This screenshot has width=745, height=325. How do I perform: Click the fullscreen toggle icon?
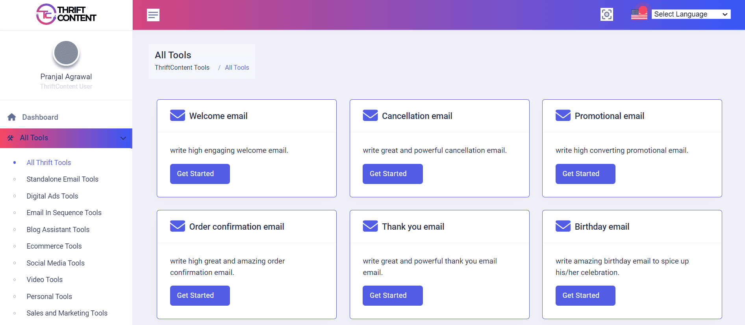606,15
